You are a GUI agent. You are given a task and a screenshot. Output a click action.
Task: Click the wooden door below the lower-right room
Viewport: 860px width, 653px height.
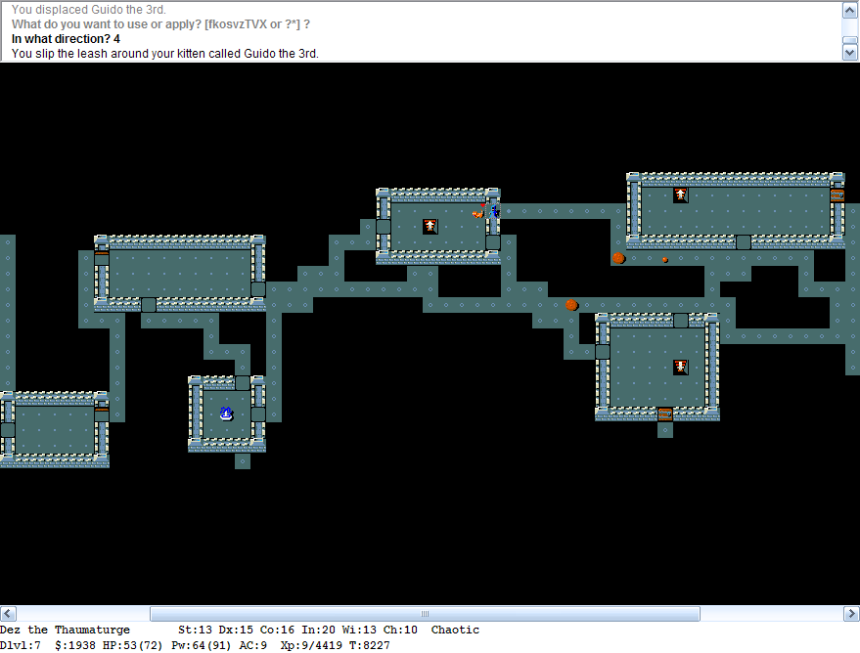(665, 414)
